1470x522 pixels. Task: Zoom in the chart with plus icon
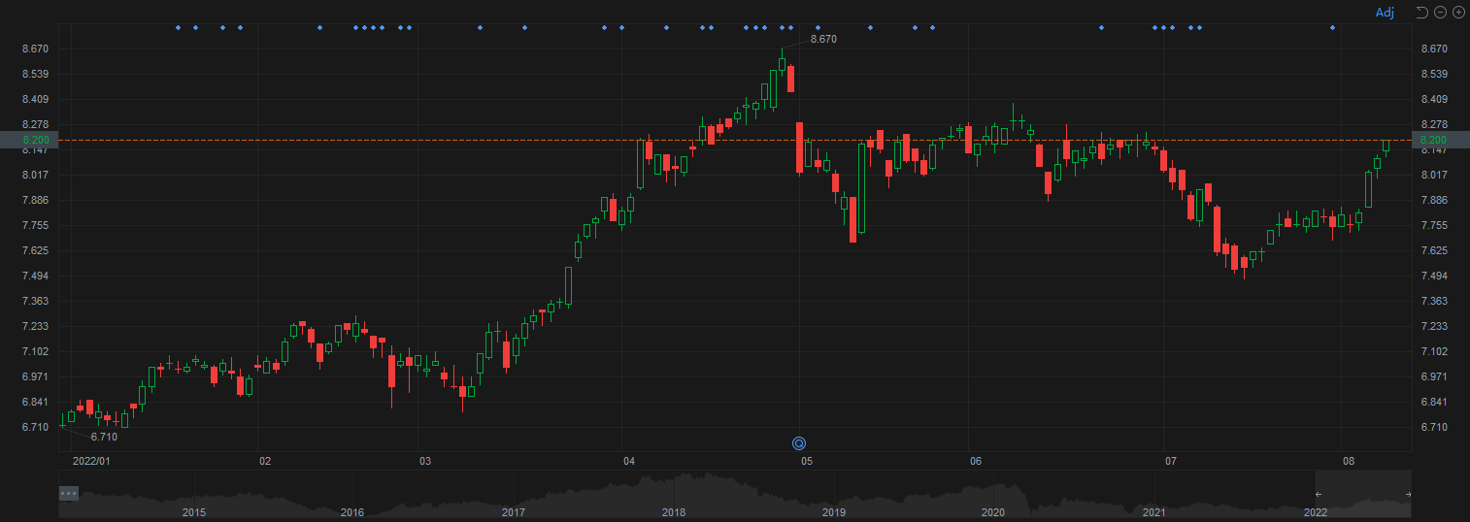[1457, 12]
